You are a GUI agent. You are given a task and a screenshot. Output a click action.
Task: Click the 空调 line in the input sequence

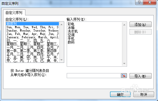[x=71, y=35]
